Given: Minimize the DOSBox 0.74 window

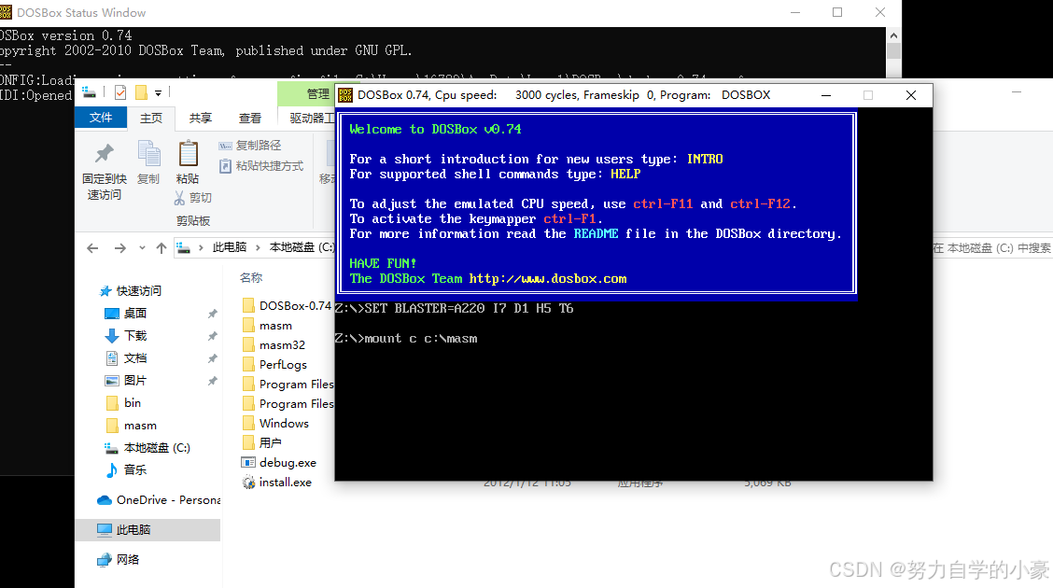Looking at the screenshot, I should click(x=826, y=95).
